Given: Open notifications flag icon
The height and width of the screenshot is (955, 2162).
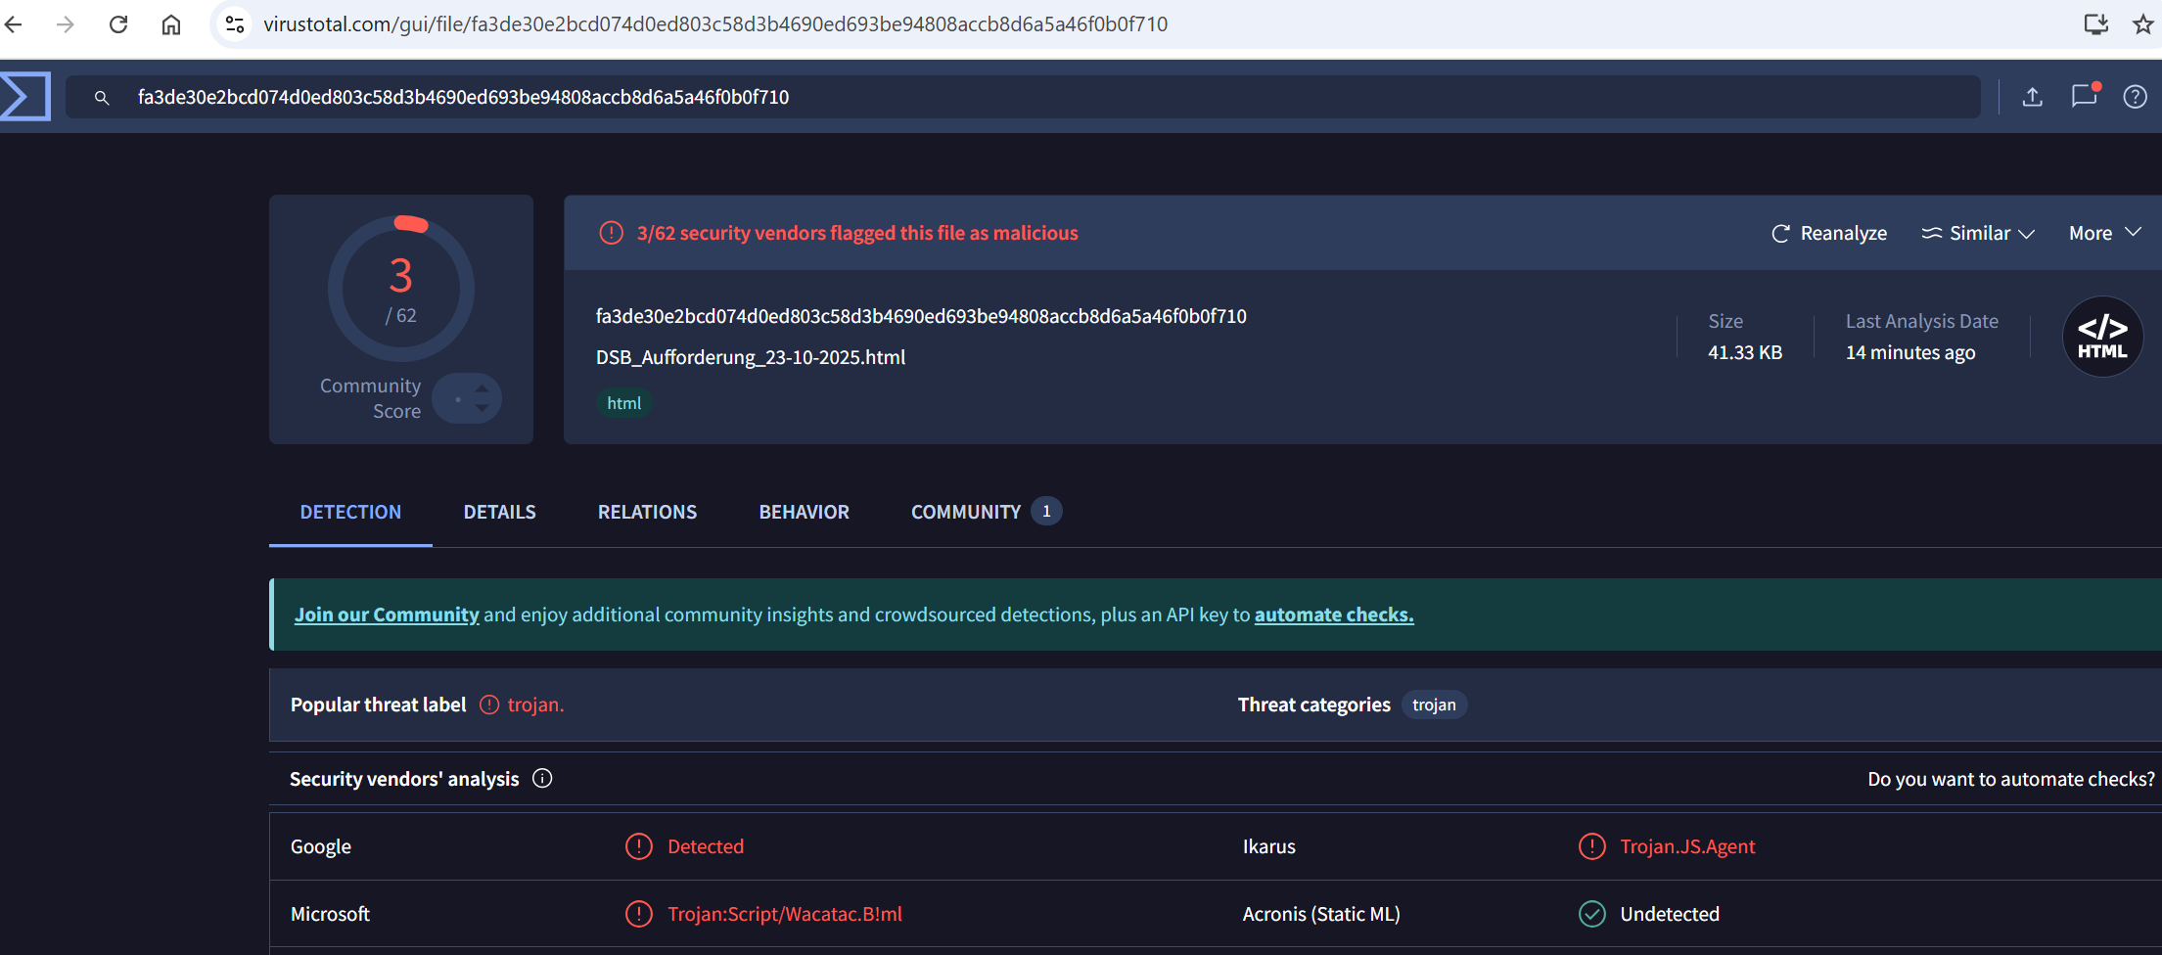Looking at the screenshot, I should (2085, 95).
